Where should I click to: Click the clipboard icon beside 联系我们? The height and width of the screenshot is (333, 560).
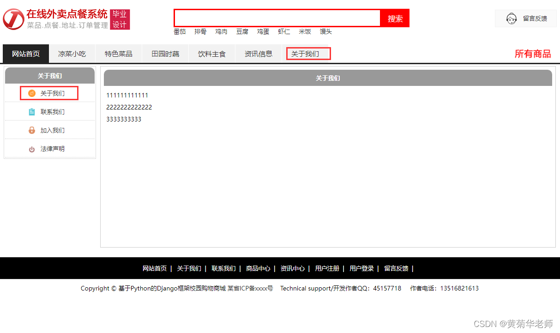(x=32, y=112)
